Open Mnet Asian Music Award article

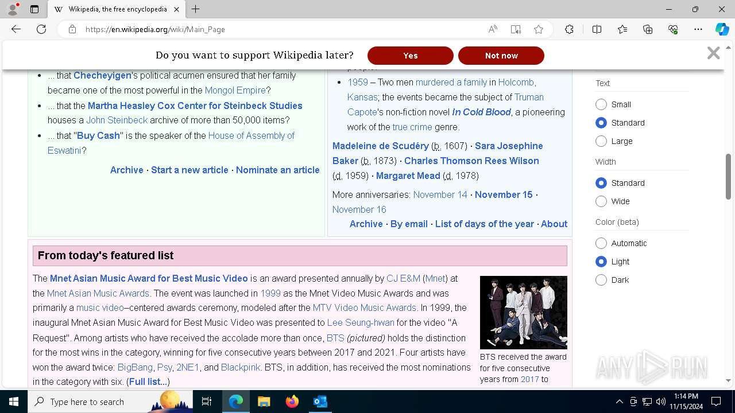pos(149,278)
